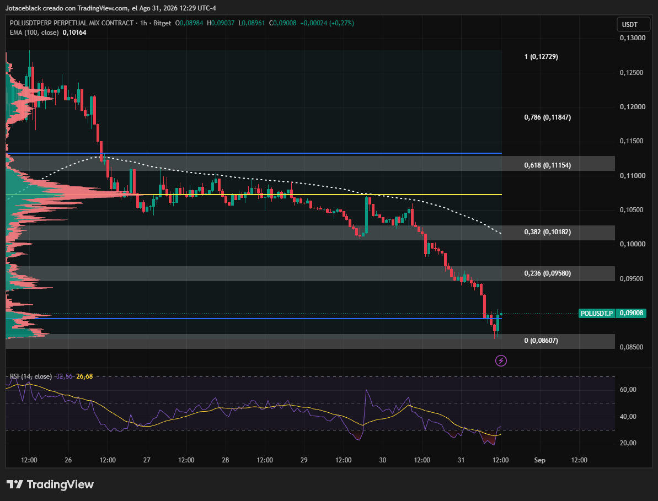The image size is (658, 501).
Task: Click the TradingView.com link in header text
Action: [103, 8]
